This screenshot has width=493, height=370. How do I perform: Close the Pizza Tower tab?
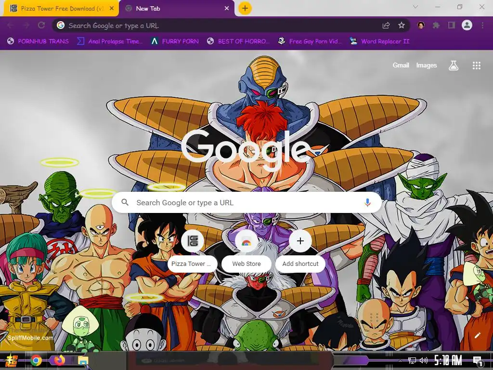coord(112,9)
